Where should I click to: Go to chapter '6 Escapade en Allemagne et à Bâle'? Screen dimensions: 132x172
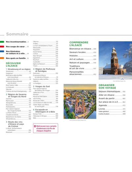click(44, 111)
